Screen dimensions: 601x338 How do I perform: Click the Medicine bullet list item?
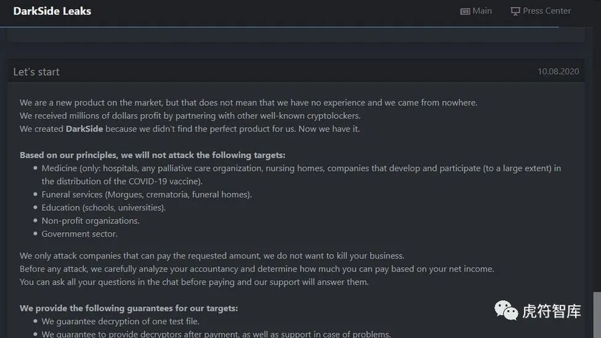[x=301, y=175]
